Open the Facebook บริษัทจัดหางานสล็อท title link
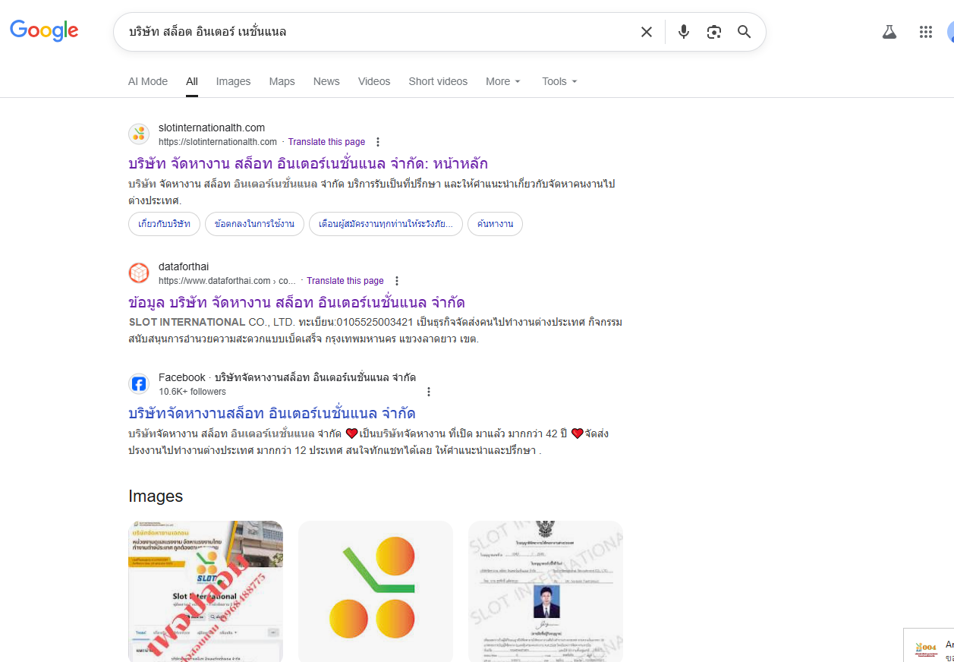The height and width of the screenshot is (662, 954). [272, 413]
